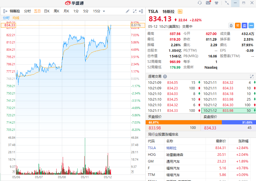Image resolution: width=256 pixels, height=181 pixels.
Task: Expand the 逐笔交易 panel
Action: coord(252,76)
